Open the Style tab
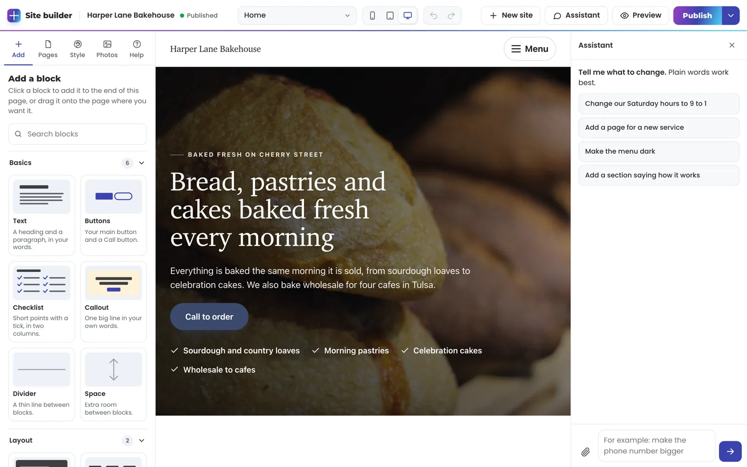This screenshot has height=467, width=747. [x=78, y=49]
